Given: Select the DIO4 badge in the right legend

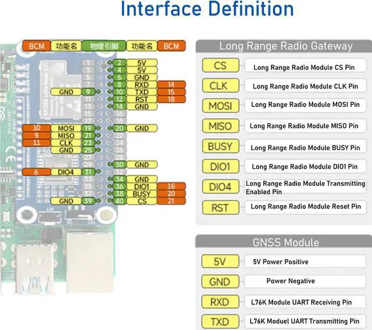Looking at the screenshot, I should click(220, 187).
